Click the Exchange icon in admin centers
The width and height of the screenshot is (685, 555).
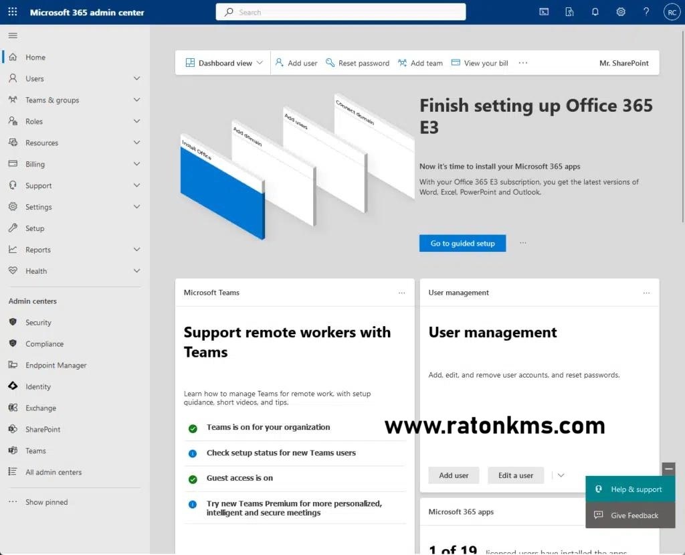(x=13, y=408)
